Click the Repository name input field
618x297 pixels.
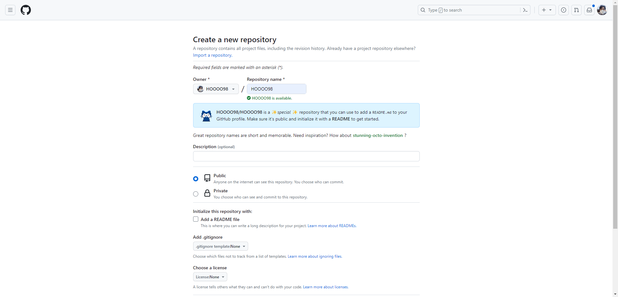(x=276, y=89)
